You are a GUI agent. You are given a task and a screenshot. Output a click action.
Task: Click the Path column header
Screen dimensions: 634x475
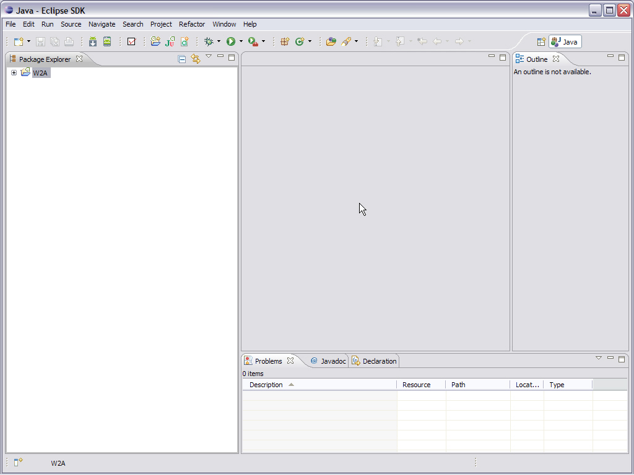click(478, 385)
